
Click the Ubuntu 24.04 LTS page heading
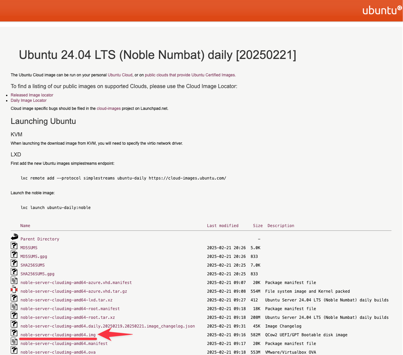158,55
